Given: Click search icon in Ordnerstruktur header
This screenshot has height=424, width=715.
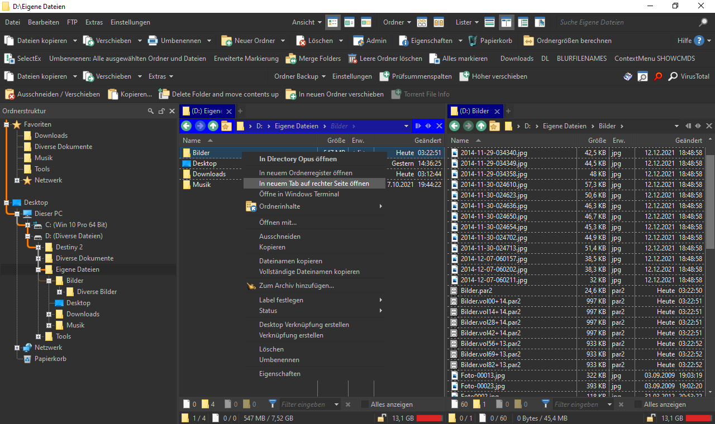Looking at the screenshot, I should [150, 111].
